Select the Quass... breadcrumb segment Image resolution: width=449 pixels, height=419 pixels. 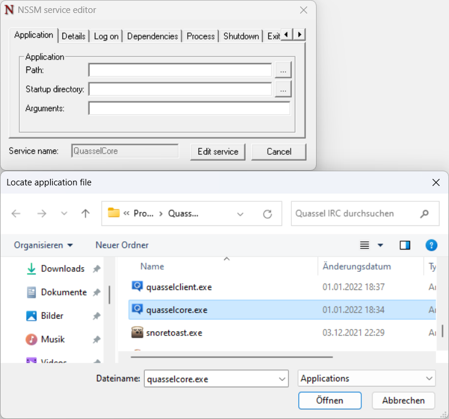tap(183, 214)
